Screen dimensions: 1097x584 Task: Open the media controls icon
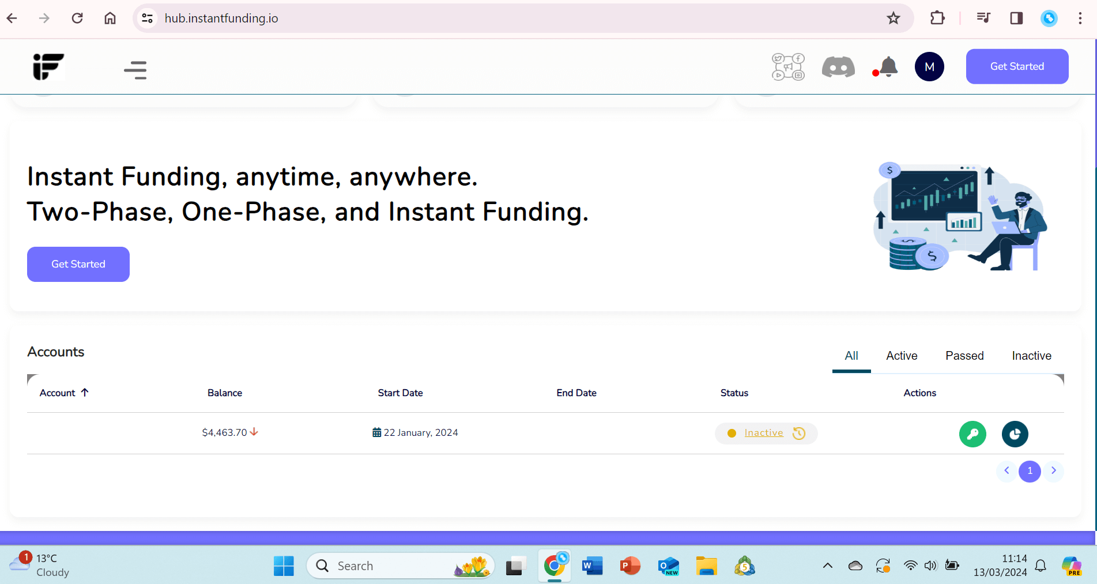(x=983, y=18)
